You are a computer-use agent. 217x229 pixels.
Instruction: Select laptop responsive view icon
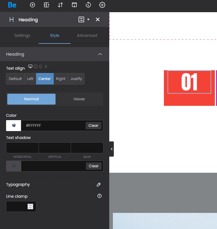tap(36, 67)
